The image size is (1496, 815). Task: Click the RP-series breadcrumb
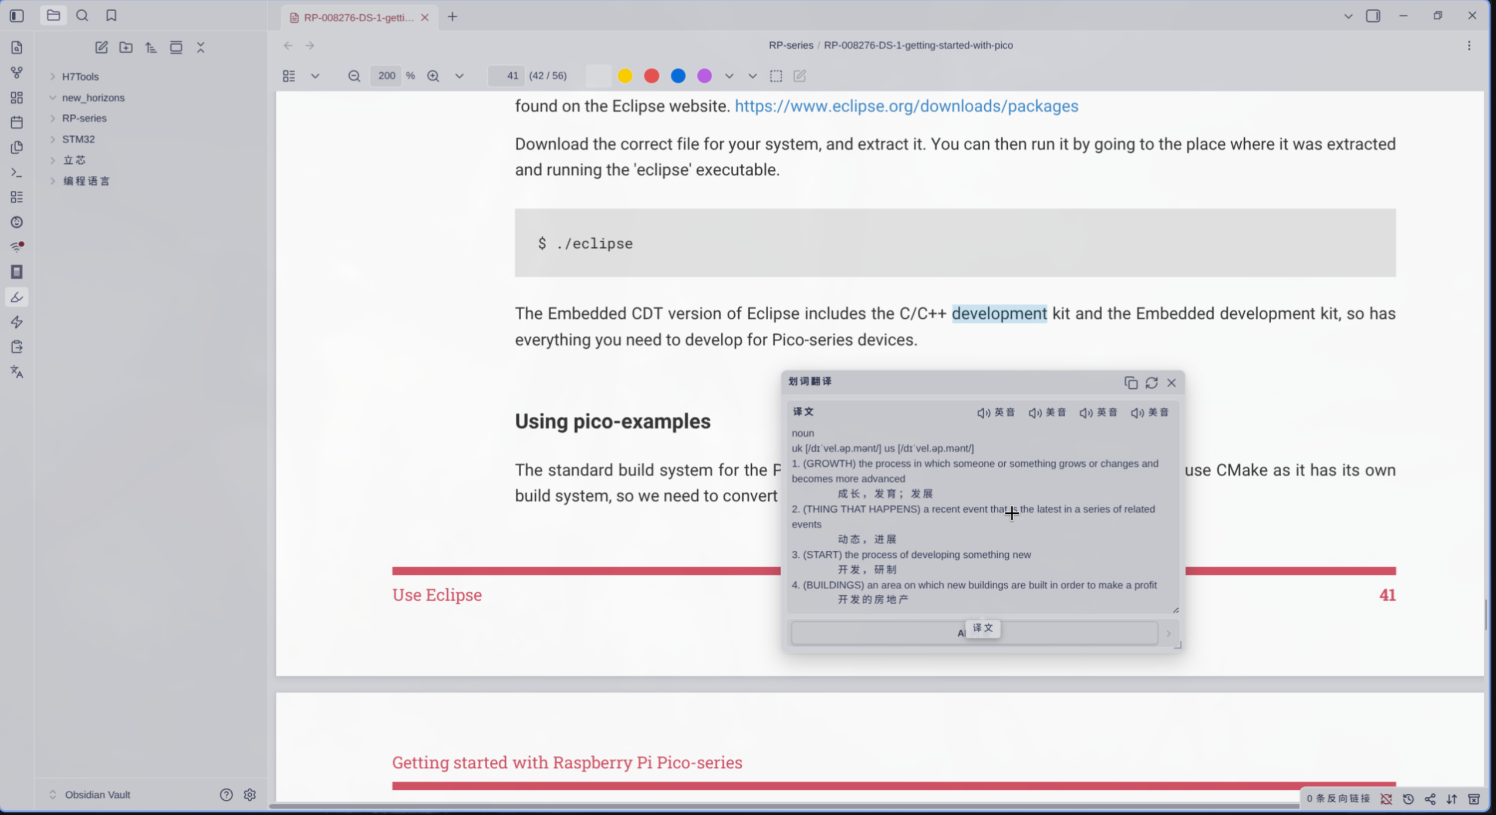[x=791, y=45]
